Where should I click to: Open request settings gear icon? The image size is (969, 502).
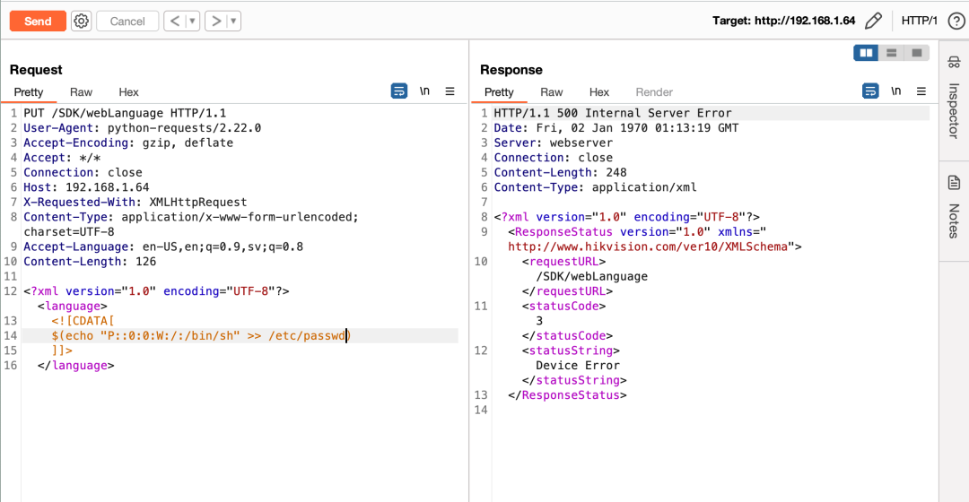(81, 21)
